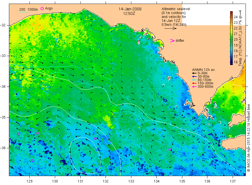Click the '30-80m' depth range label
The height and width of the screenshot is (185, 252).
tap(204, 77)
